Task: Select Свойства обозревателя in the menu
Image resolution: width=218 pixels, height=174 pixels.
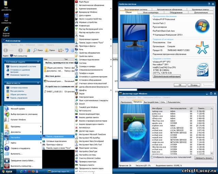Action: (x=89, y=53)
